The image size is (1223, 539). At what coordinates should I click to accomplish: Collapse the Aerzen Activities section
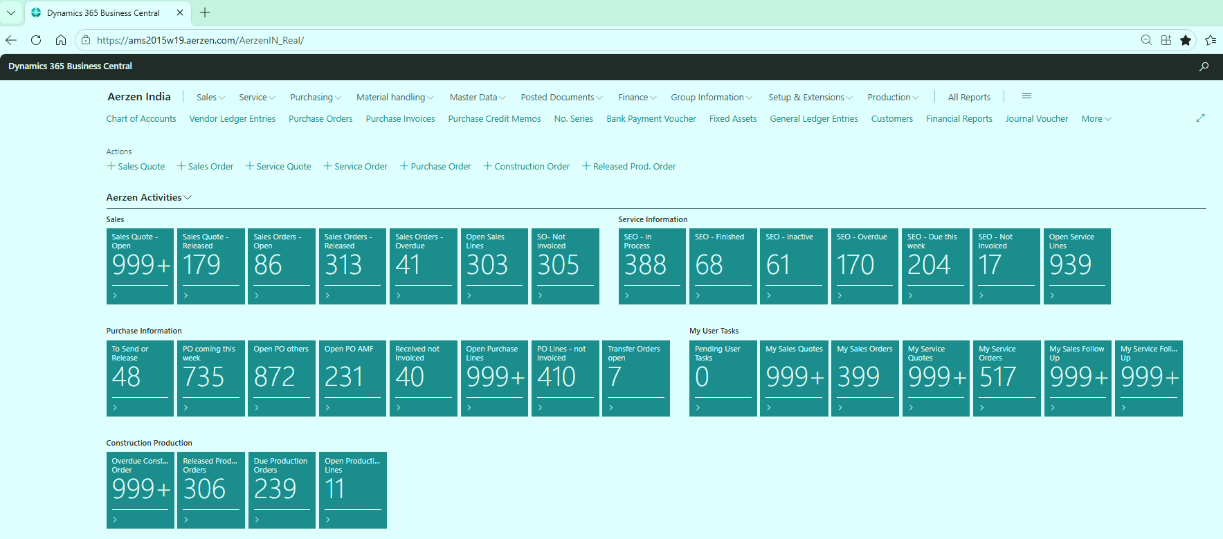coord(149,197)
